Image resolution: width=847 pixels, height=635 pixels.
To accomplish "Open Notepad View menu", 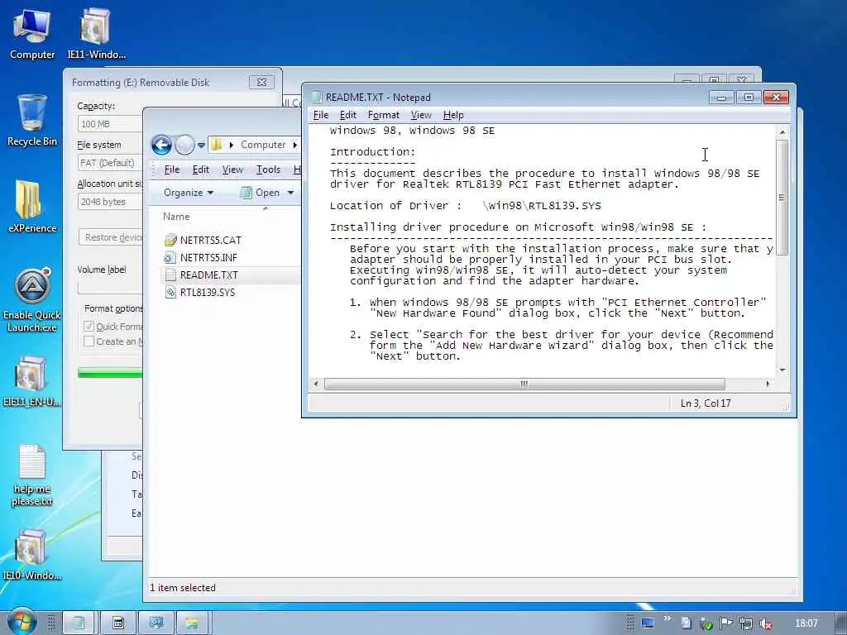I will pos(421,115).
